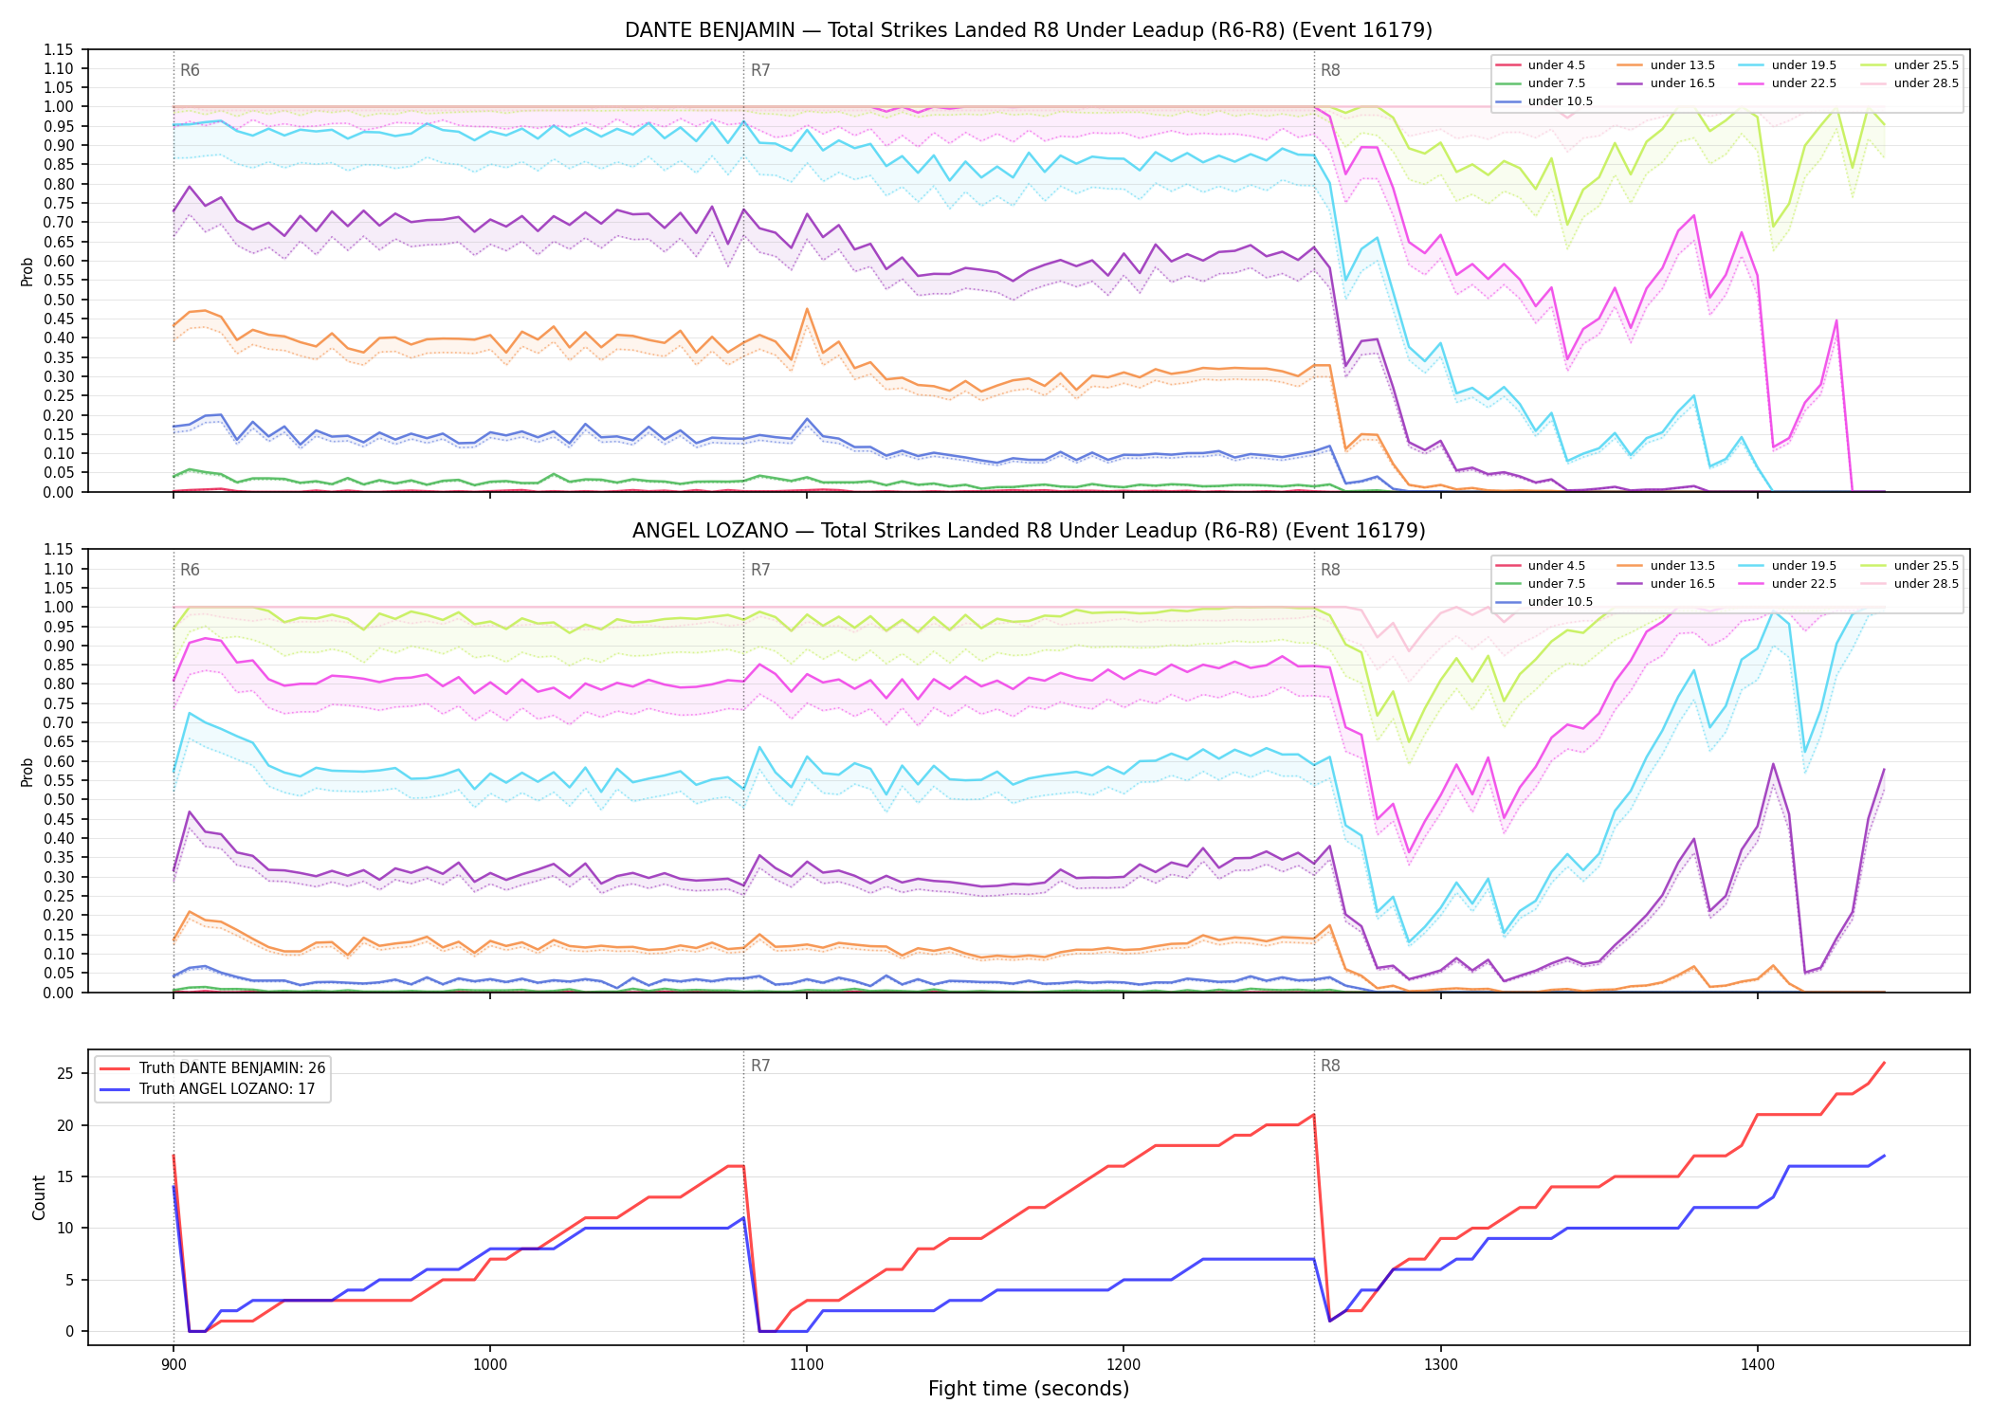Screen dimensions: 1991x1422
Task: Select 'under 13.5' in Dante Benjamin legend
Action: [x=1666, y=65]
